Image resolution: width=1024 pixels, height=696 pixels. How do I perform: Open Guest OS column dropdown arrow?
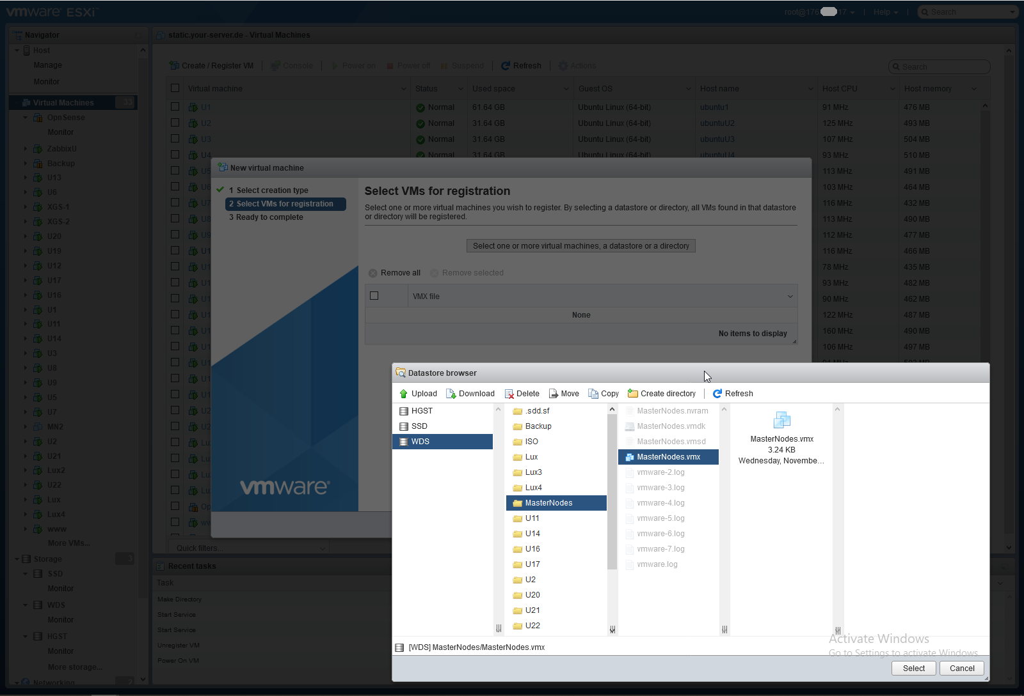pyautogui.click(x=689, y=89)
